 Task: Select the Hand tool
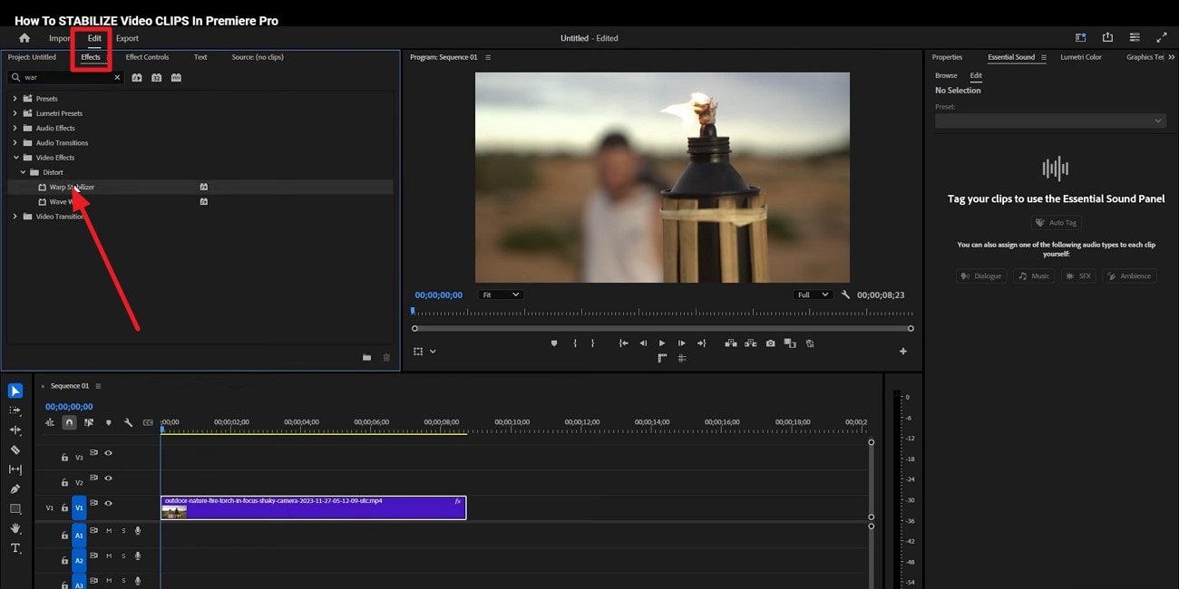click(x=15, y=528)
